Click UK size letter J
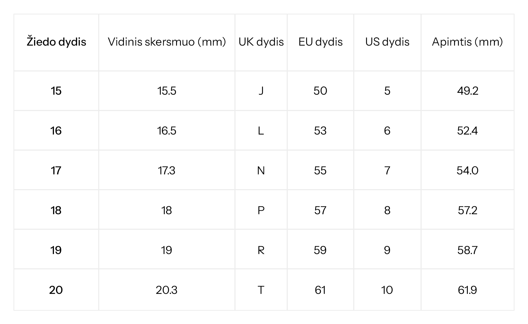Viewport: 528px width, 324px height. 261,91
